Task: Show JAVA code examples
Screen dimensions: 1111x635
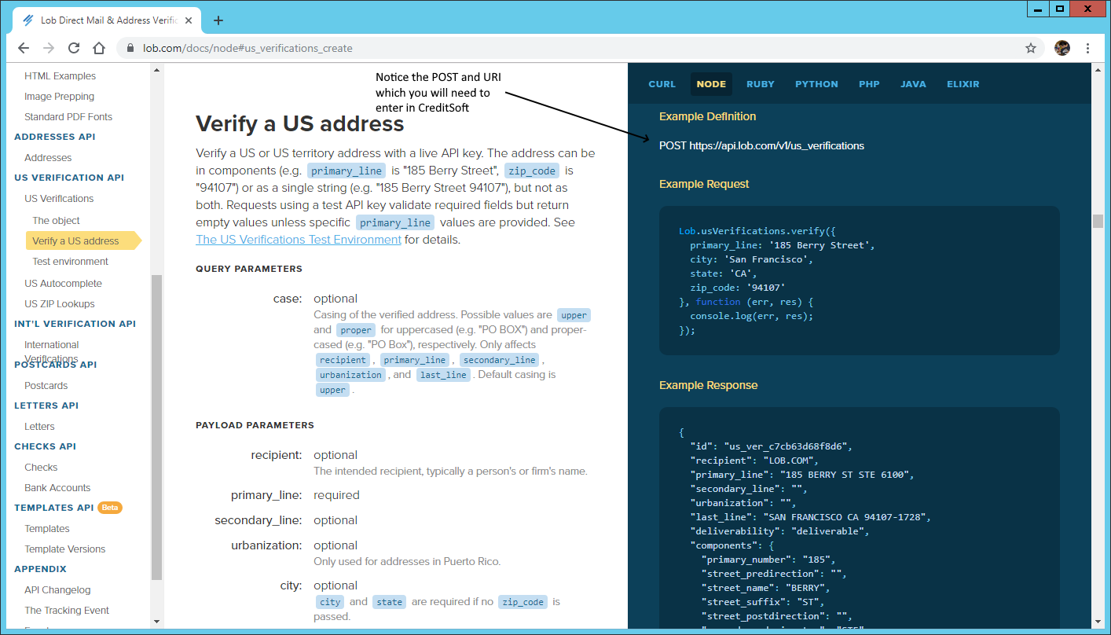Action: tap(913, 84)
